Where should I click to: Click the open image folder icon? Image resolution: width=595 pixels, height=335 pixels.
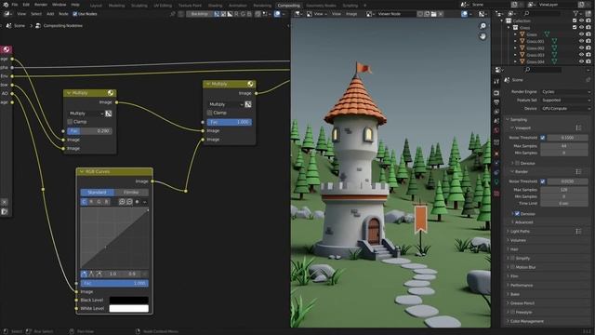433,14
